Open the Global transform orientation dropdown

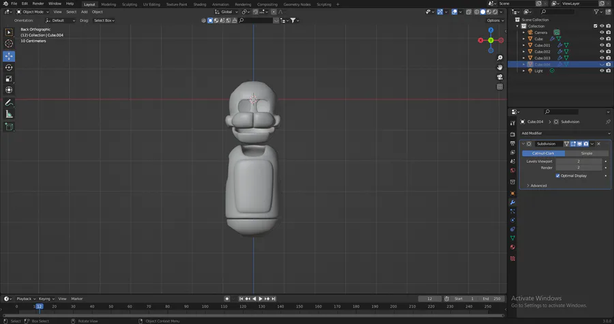[226, 12]
